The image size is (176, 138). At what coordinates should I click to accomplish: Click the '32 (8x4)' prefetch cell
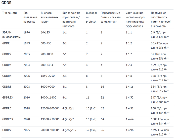tap(91, 130)
